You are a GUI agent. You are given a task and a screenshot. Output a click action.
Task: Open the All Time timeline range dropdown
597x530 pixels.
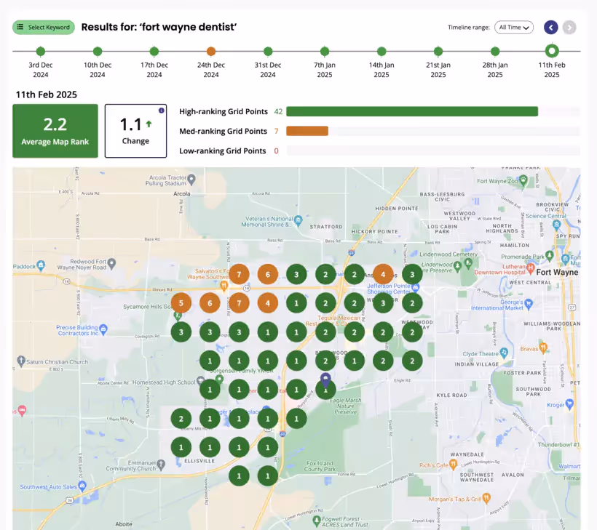(x=514, y=28)
